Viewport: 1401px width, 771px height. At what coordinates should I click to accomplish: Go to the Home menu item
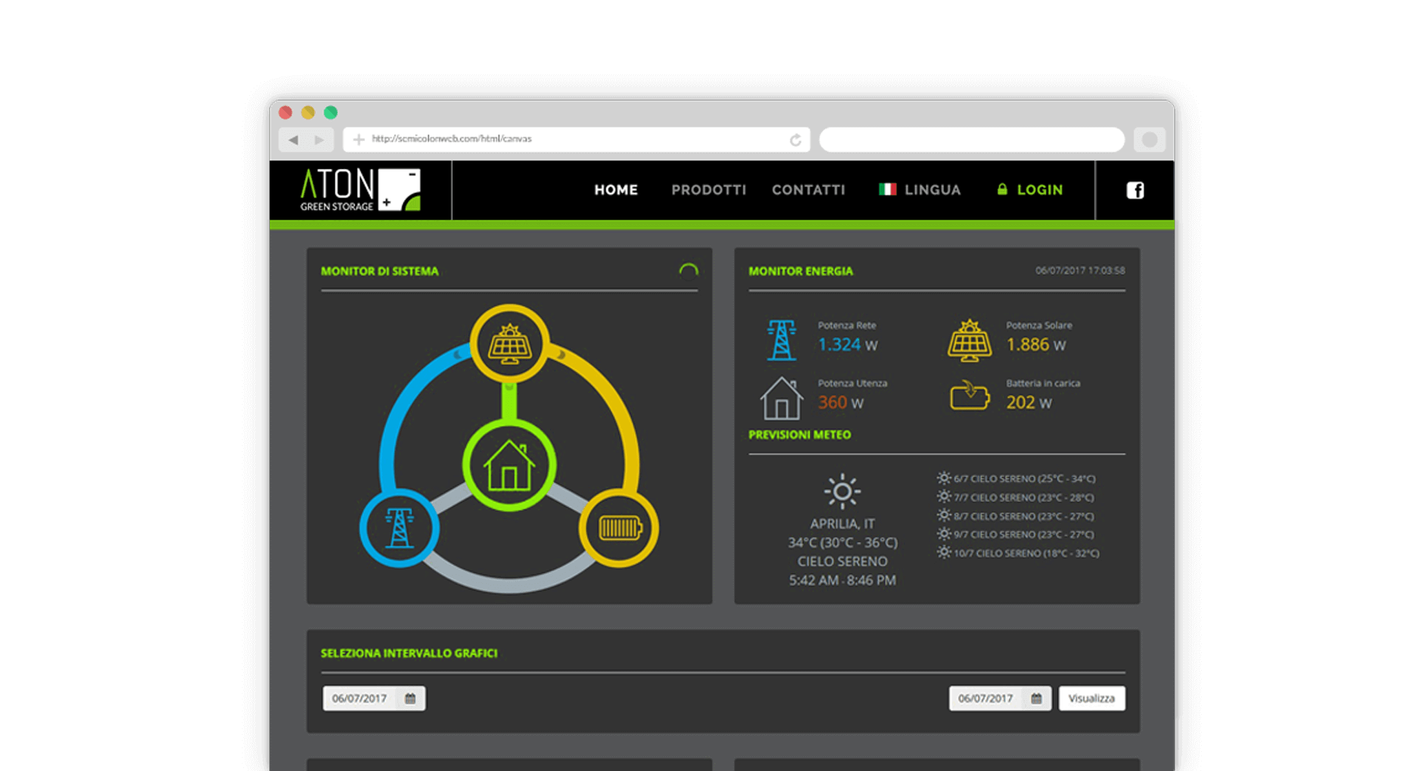tap(616, 190)
